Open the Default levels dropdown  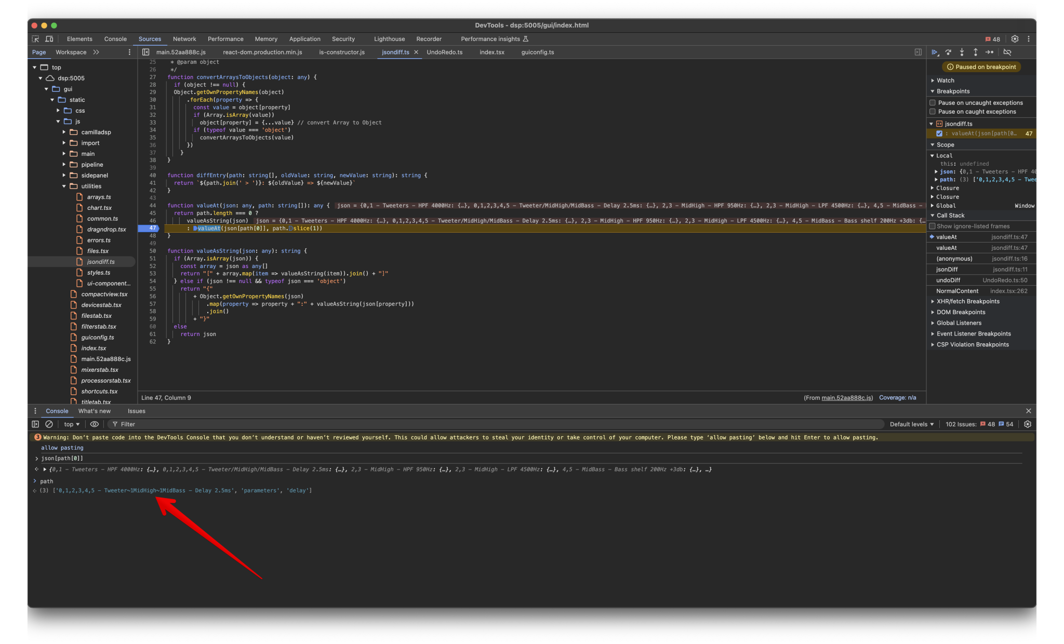point(912,424)
